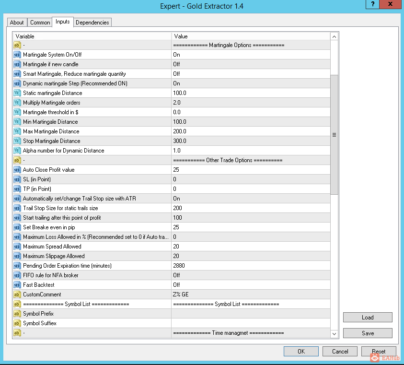Select the Other Trade Options separator value
The height and width of the screenshot is (365, 404).
[x=251, y=160]
